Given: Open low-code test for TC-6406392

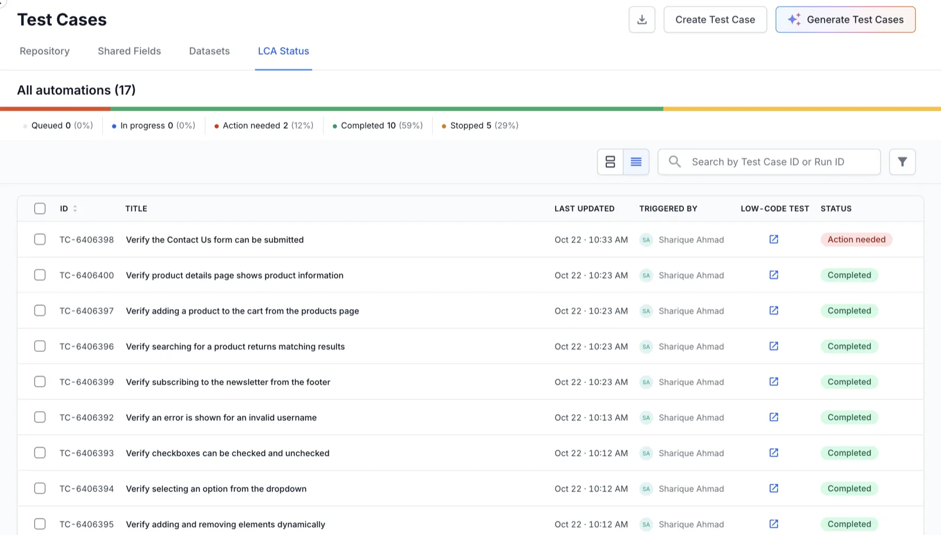Looking at the screenshot, I should point(774,417).
